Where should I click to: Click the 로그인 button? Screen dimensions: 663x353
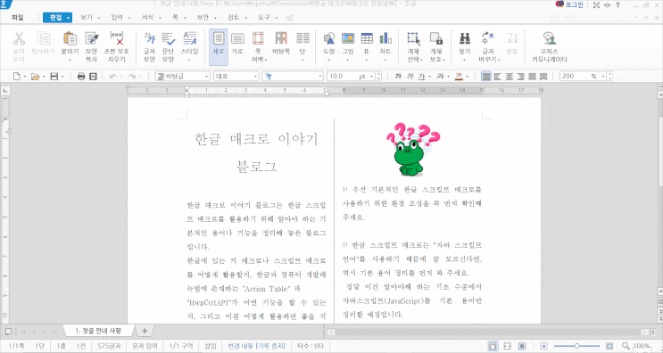pos(568,4)
